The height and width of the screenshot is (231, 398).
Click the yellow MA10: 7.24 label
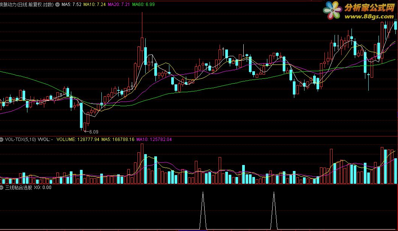coord(94,4)
